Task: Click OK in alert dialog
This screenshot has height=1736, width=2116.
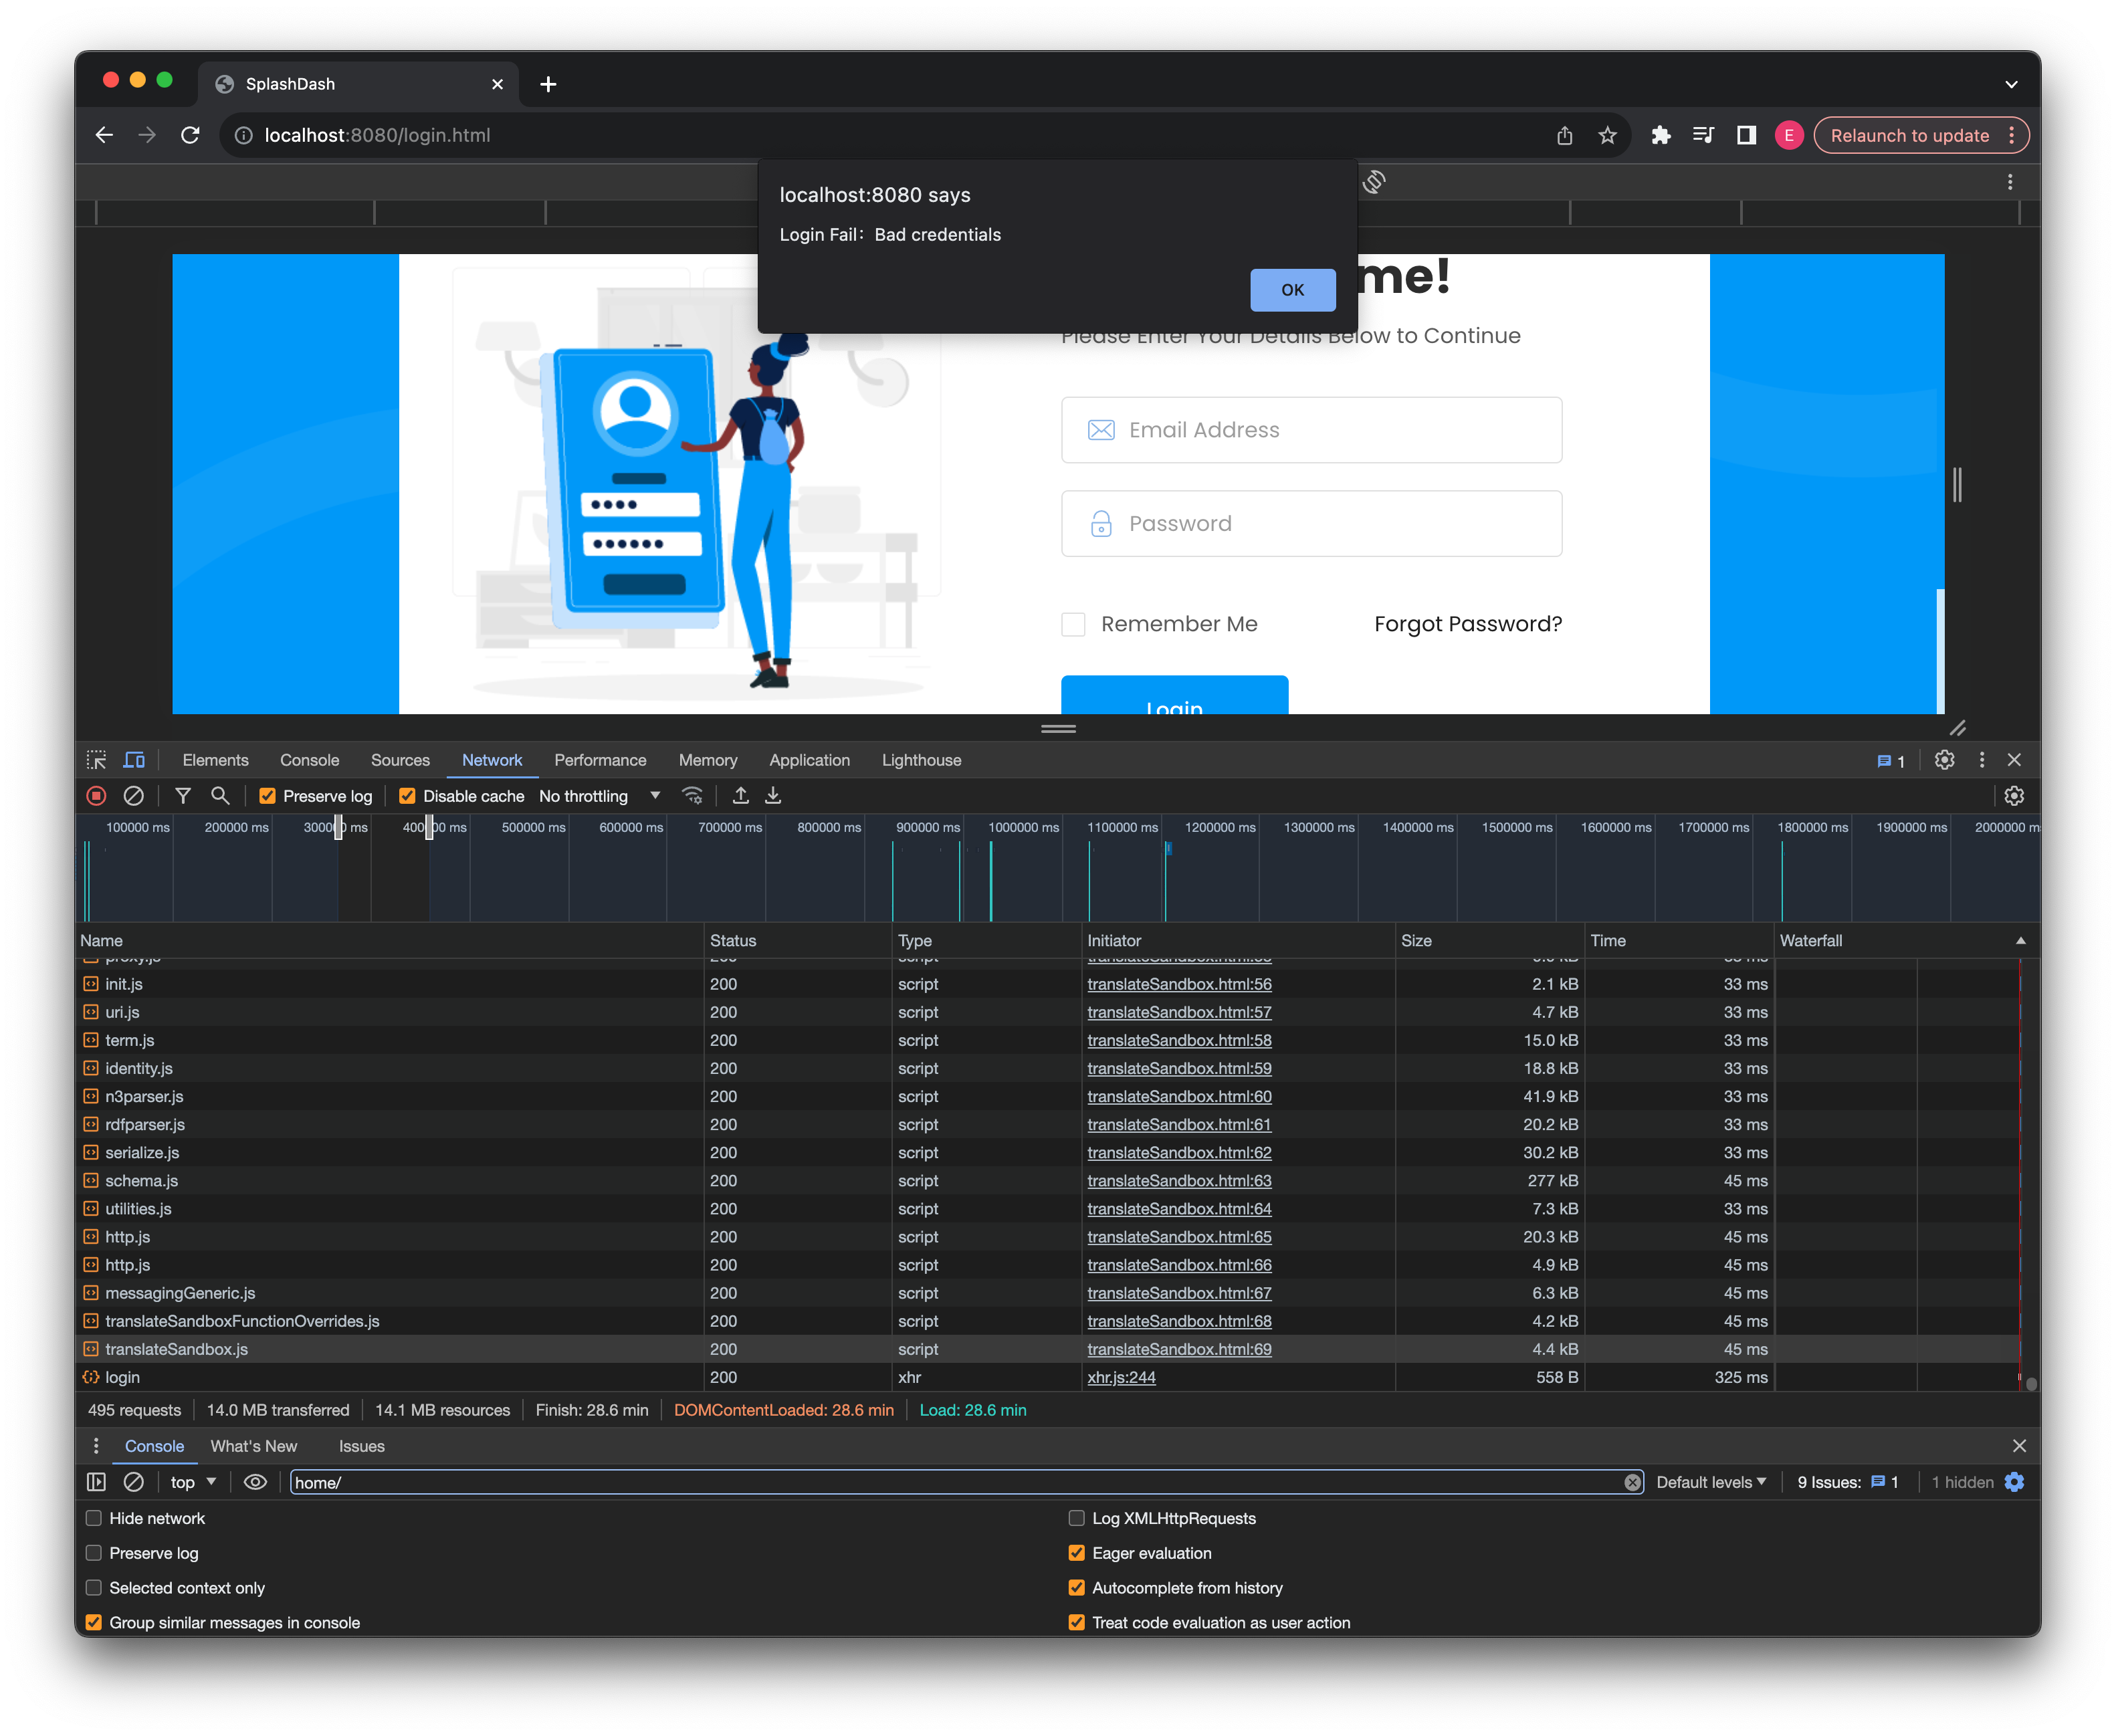Action: [x=1292, y=290]
